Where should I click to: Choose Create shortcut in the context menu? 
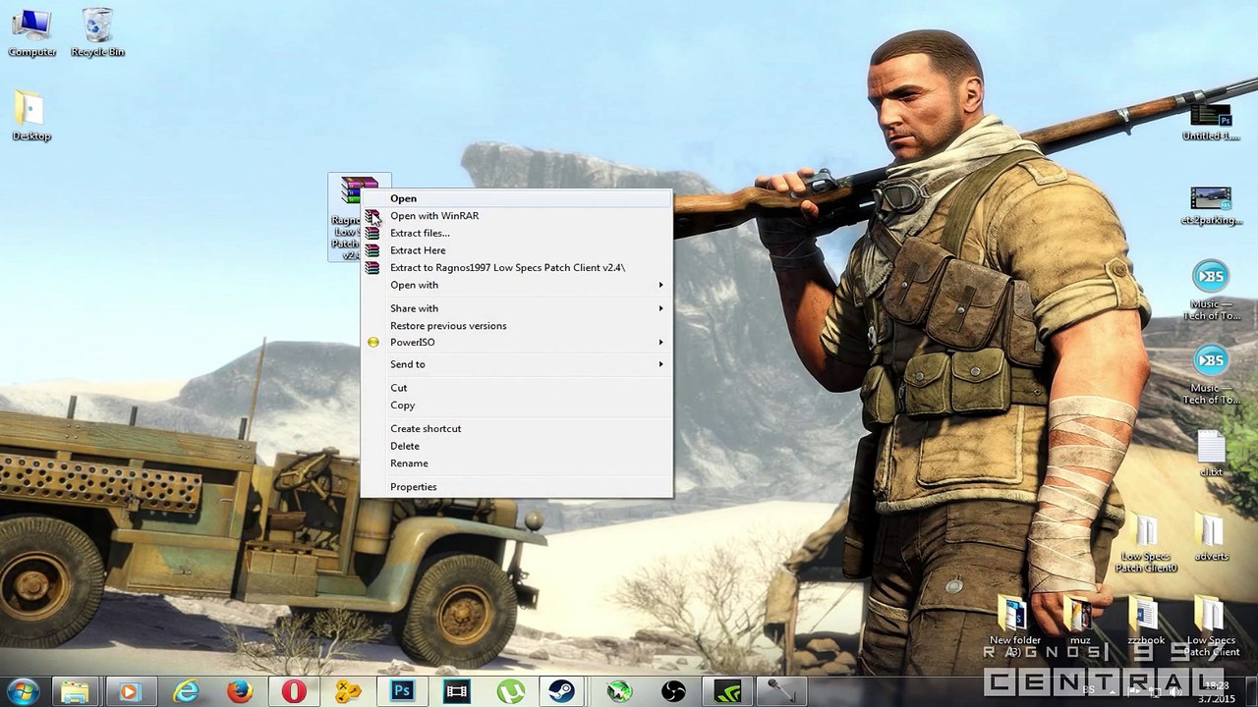(517, 429)
